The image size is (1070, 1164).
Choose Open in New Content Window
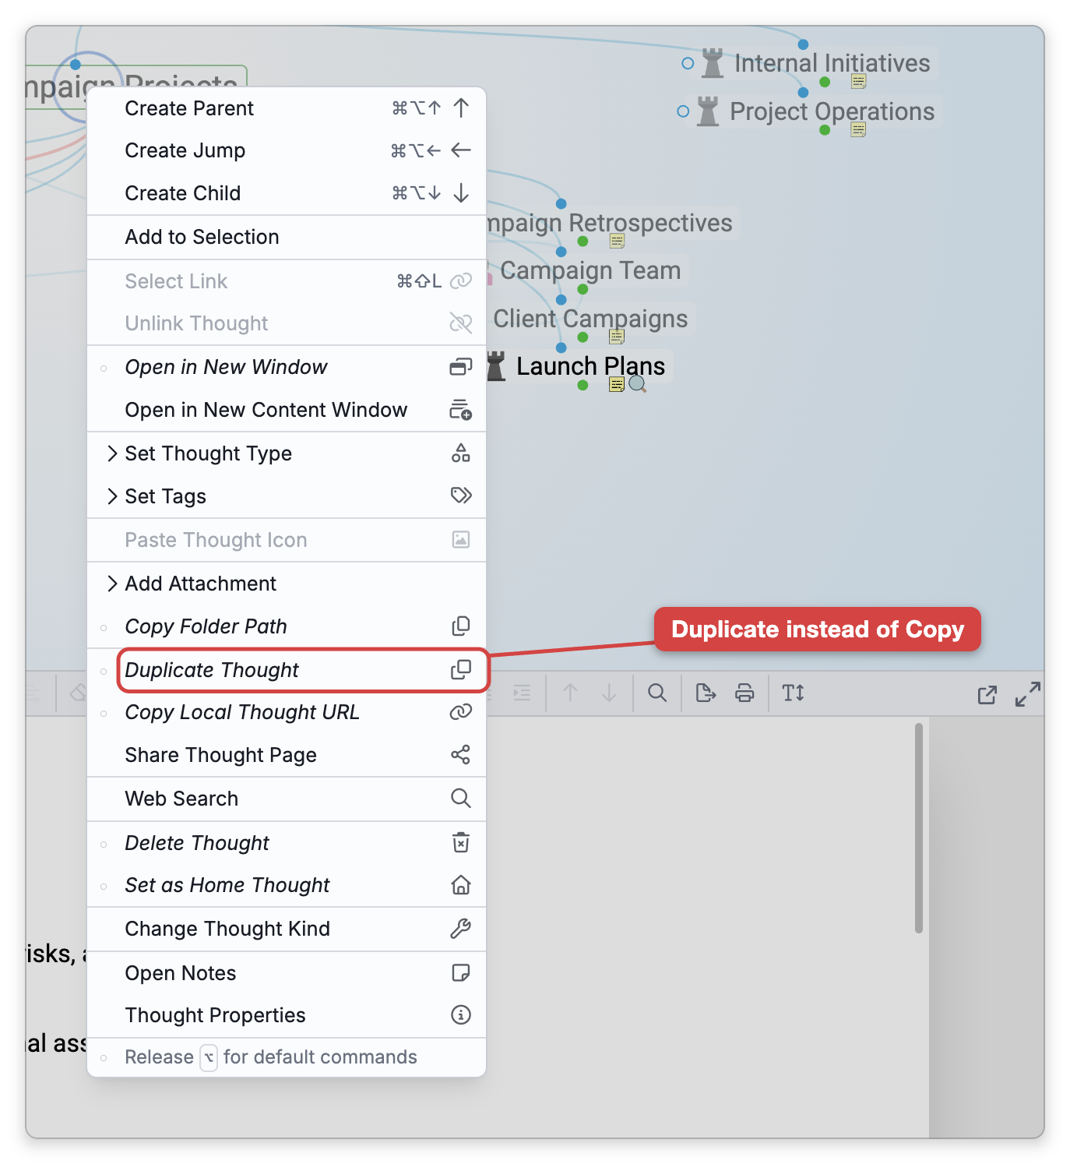(x=287, y=410)
